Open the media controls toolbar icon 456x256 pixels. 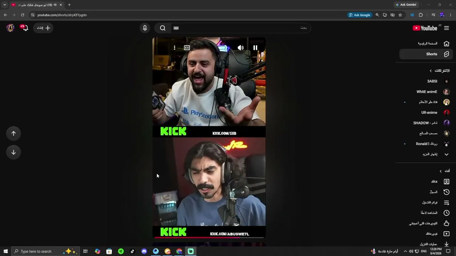tap(433, 15)
